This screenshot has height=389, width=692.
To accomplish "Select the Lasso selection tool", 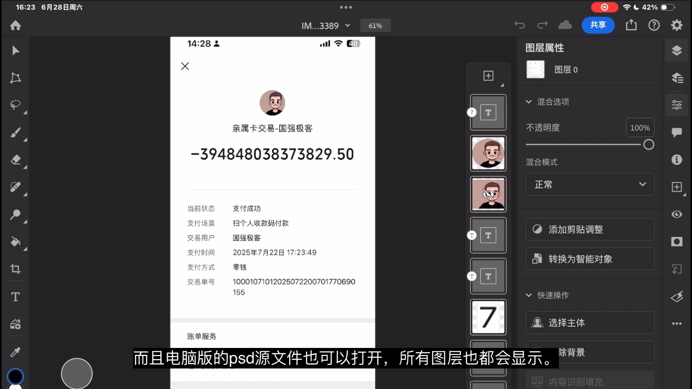I will [15, 105].
